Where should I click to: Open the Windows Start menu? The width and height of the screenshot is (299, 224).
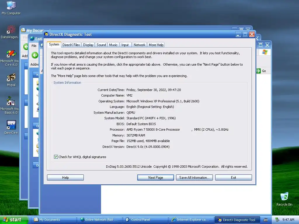coord(14,220)
